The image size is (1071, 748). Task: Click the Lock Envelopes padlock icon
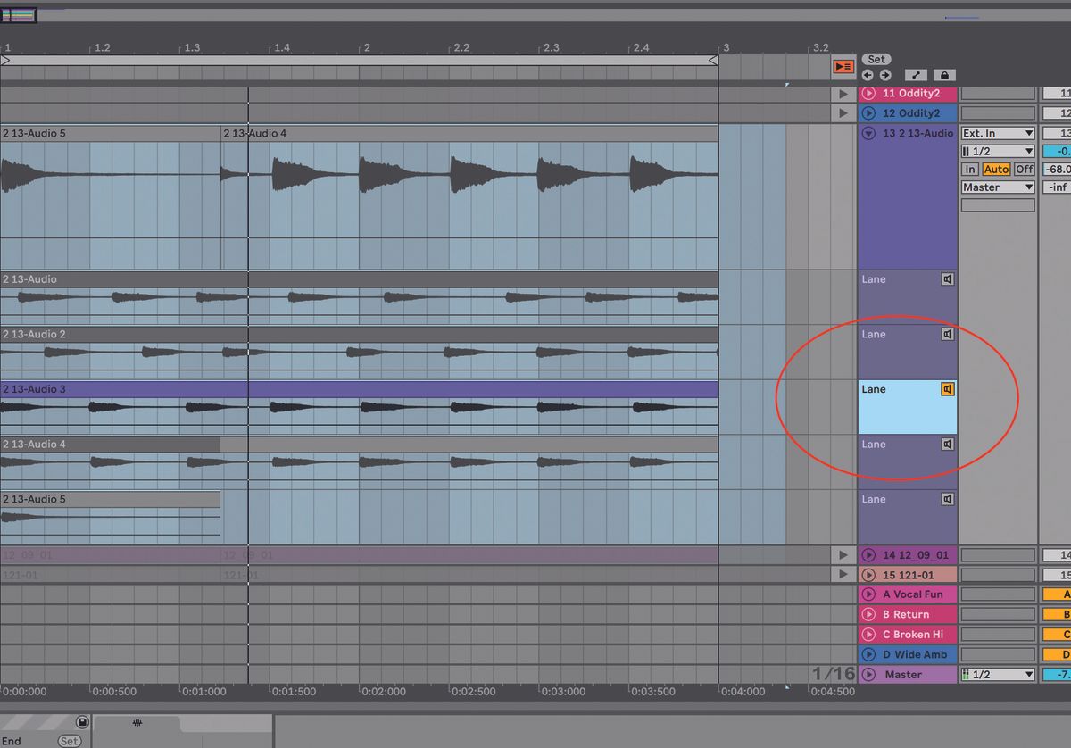[946, 75]
